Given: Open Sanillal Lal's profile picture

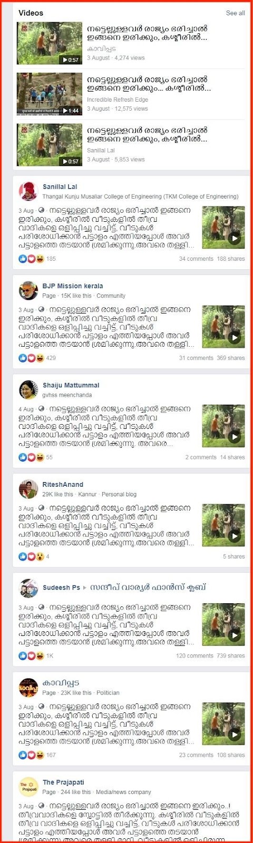Looking at the screenshot, I should pyautogui.click(x=28, y=191).
